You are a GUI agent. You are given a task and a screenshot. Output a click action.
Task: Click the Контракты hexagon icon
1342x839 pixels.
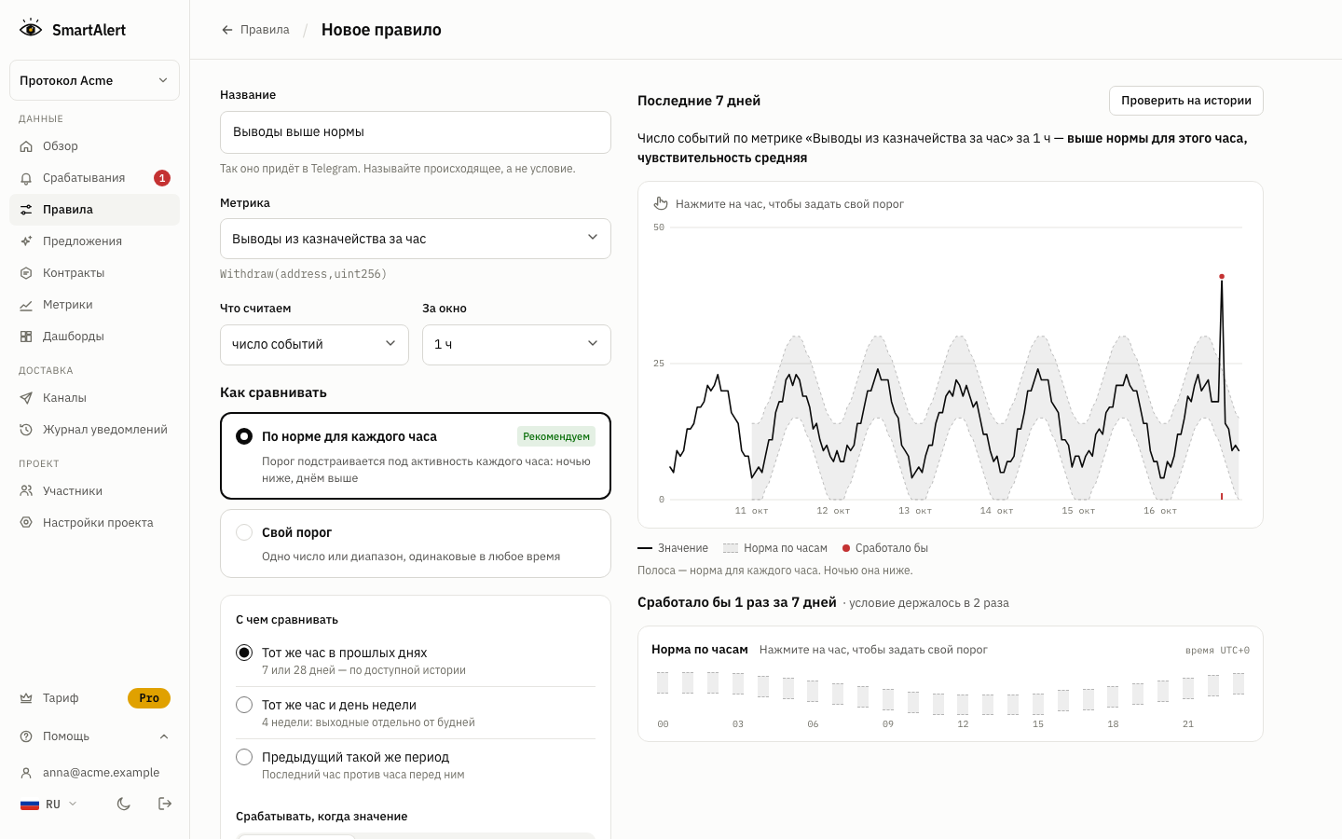[x=26, y=273]
